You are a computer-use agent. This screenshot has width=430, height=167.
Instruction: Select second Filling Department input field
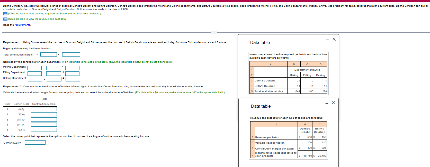tap(54, 73)
